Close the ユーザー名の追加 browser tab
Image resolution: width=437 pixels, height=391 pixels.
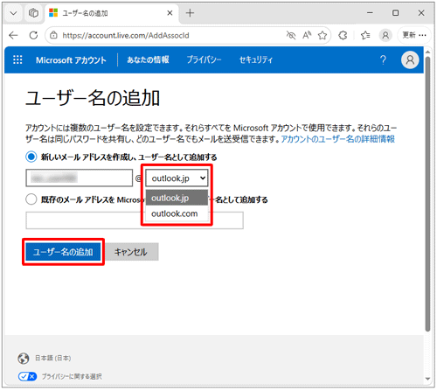tap(170, 13)
